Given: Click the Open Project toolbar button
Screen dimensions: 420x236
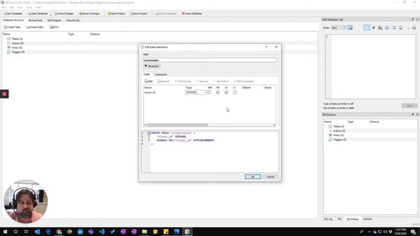Looking at the screenshot, I should pyautogui.click(x=116, y=13).
